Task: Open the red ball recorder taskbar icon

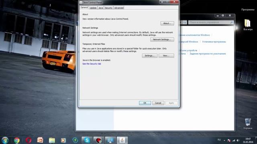Action: point(98,140)
